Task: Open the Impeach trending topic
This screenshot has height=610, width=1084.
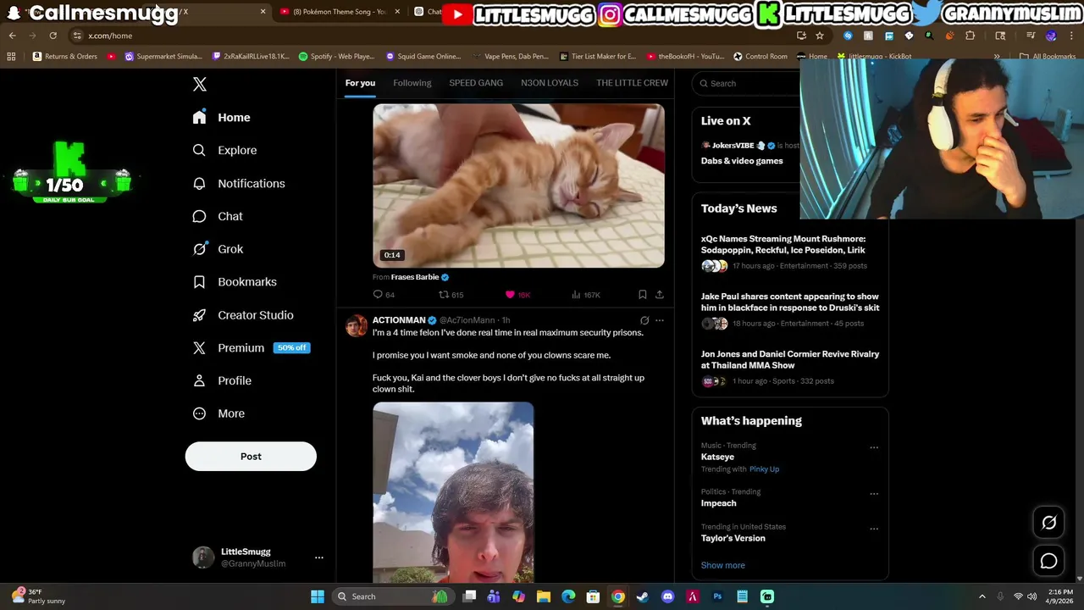Action: 718,503
